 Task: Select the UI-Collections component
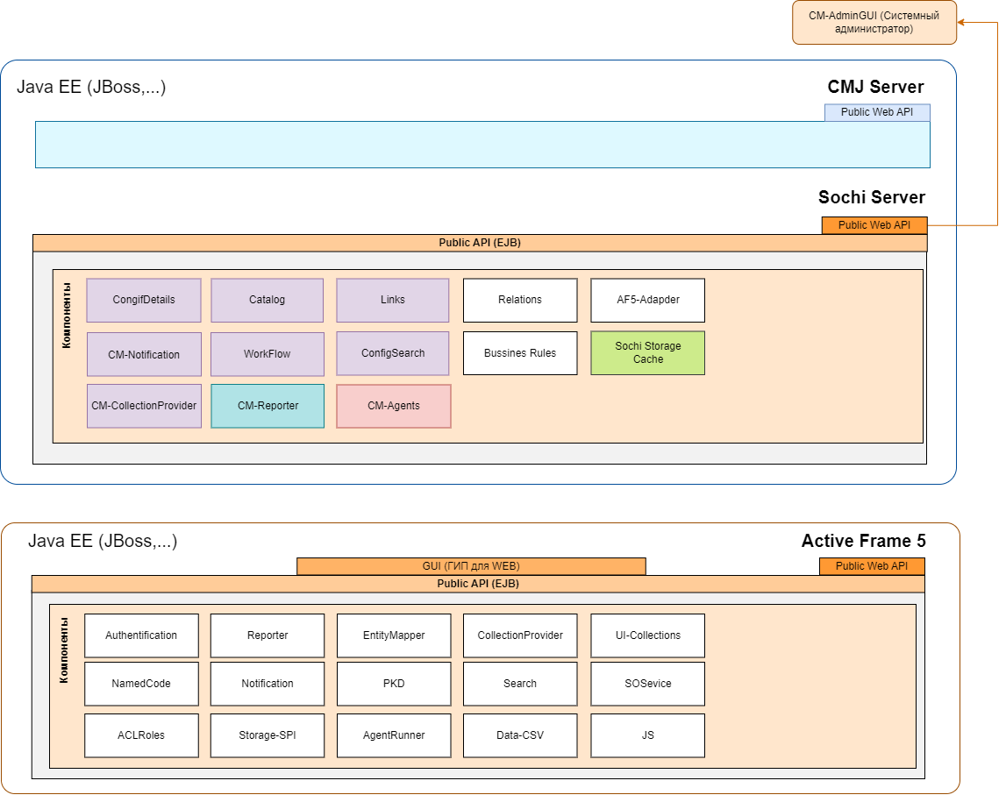point(648,635)
